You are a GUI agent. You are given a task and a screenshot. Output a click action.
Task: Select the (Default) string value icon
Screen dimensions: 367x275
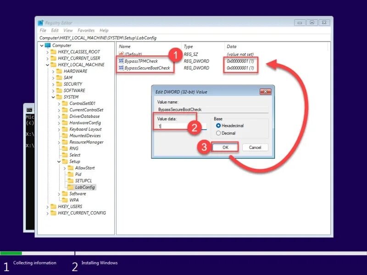pos(121,54)
